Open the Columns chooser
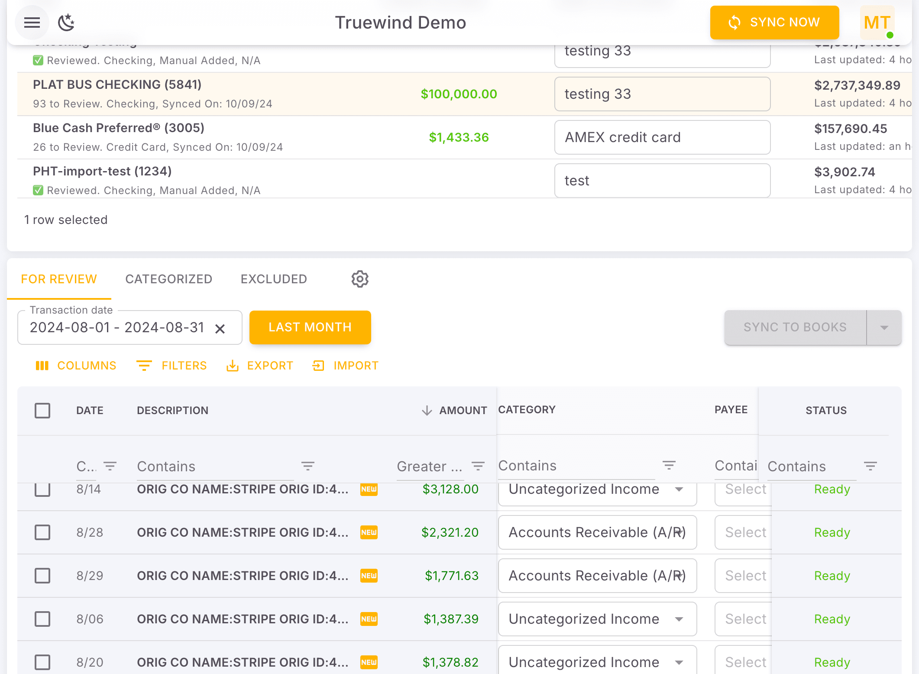Viewport: 919px width, 674px height. click(x=76, y=366)
